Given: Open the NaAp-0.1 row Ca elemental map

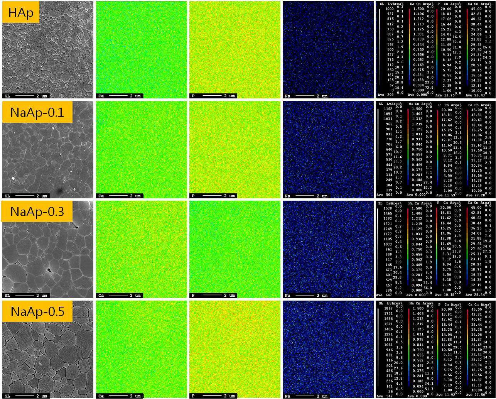Looking at the screenshot, I should [142, 150].
